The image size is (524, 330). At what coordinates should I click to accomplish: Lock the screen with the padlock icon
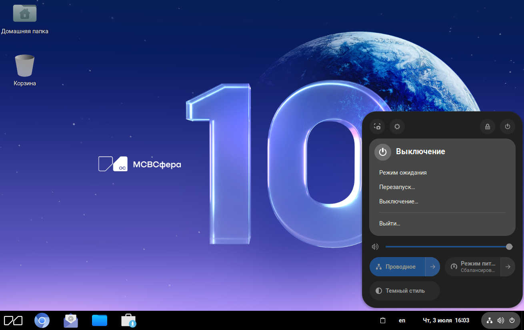(488, 127)
